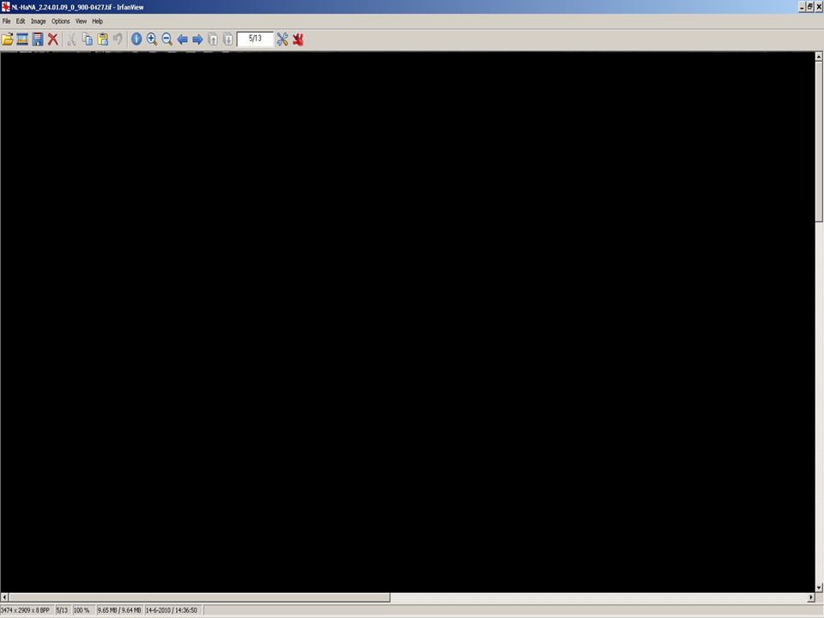This screenshot has height=618, width=824.
Task: Open the File menu
Action: pyautogui.click(x=6, y=21)
